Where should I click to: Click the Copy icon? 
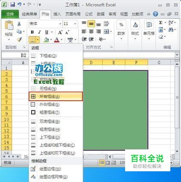(x=19, y=31)
